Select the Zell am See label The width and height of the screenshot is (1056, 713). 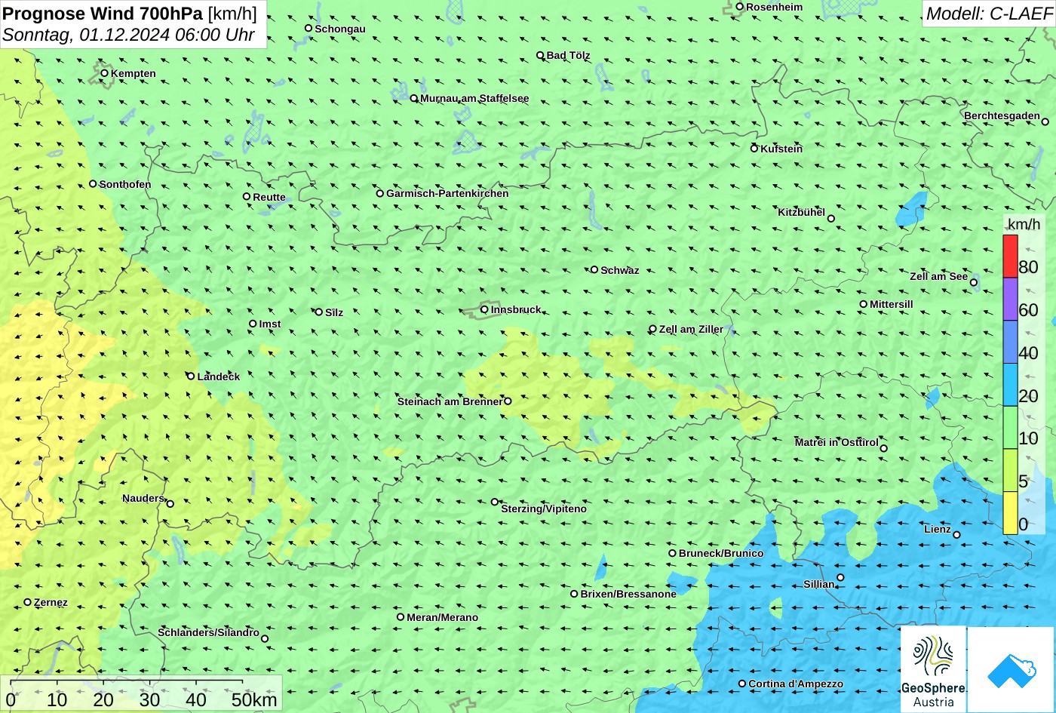tap(938, 276)
